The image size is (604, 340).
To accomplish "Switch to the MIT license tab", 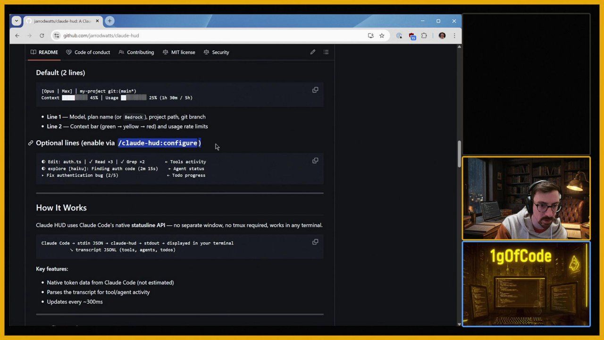I will (x=179, y=52).
